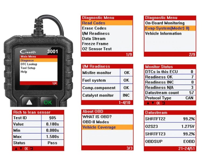Select the O2S23 row in Datastream

(170, 126)
